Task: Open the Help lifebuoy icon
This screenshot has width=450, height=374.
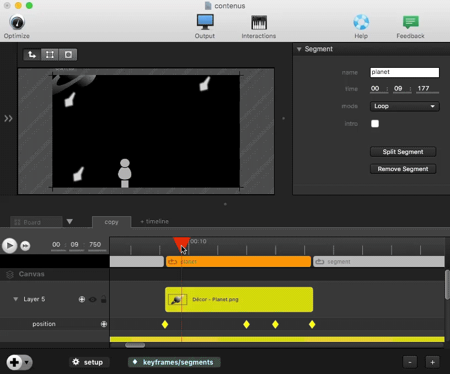Action: pyautogui.click(x=361, y=23)
